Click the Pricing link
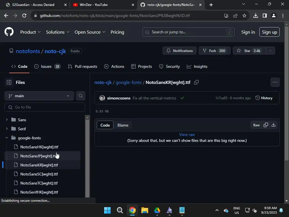289x217 pixels. [117, 32]
